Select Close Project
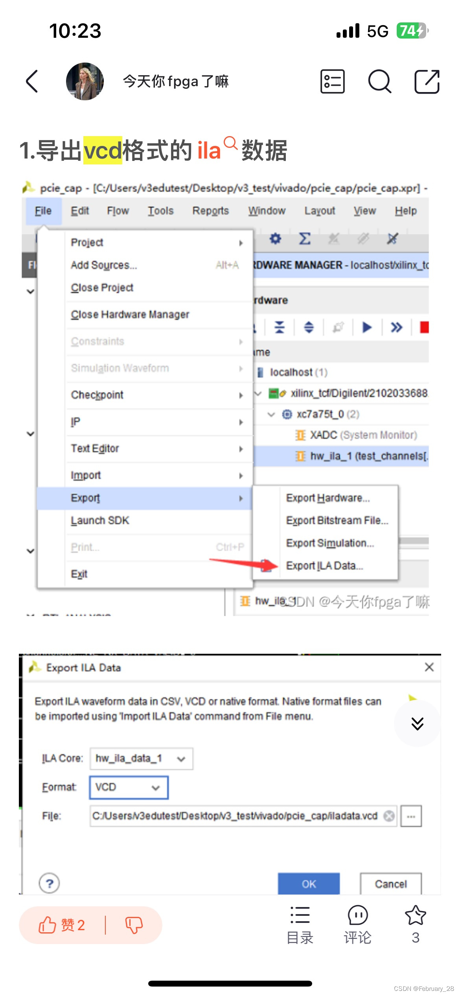 (x=145, y=288)
